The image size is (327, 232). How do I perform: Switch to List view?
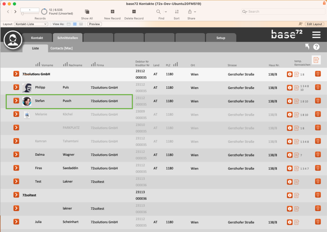tap(75, 24)
